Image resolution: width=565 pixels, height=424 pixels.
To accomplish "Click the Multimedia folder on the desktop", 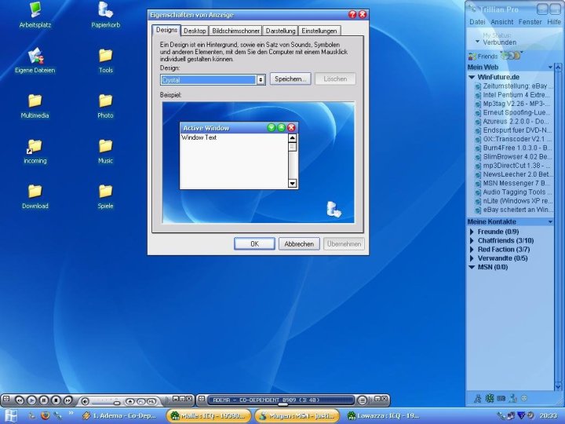I will click(x=34, y=101).
